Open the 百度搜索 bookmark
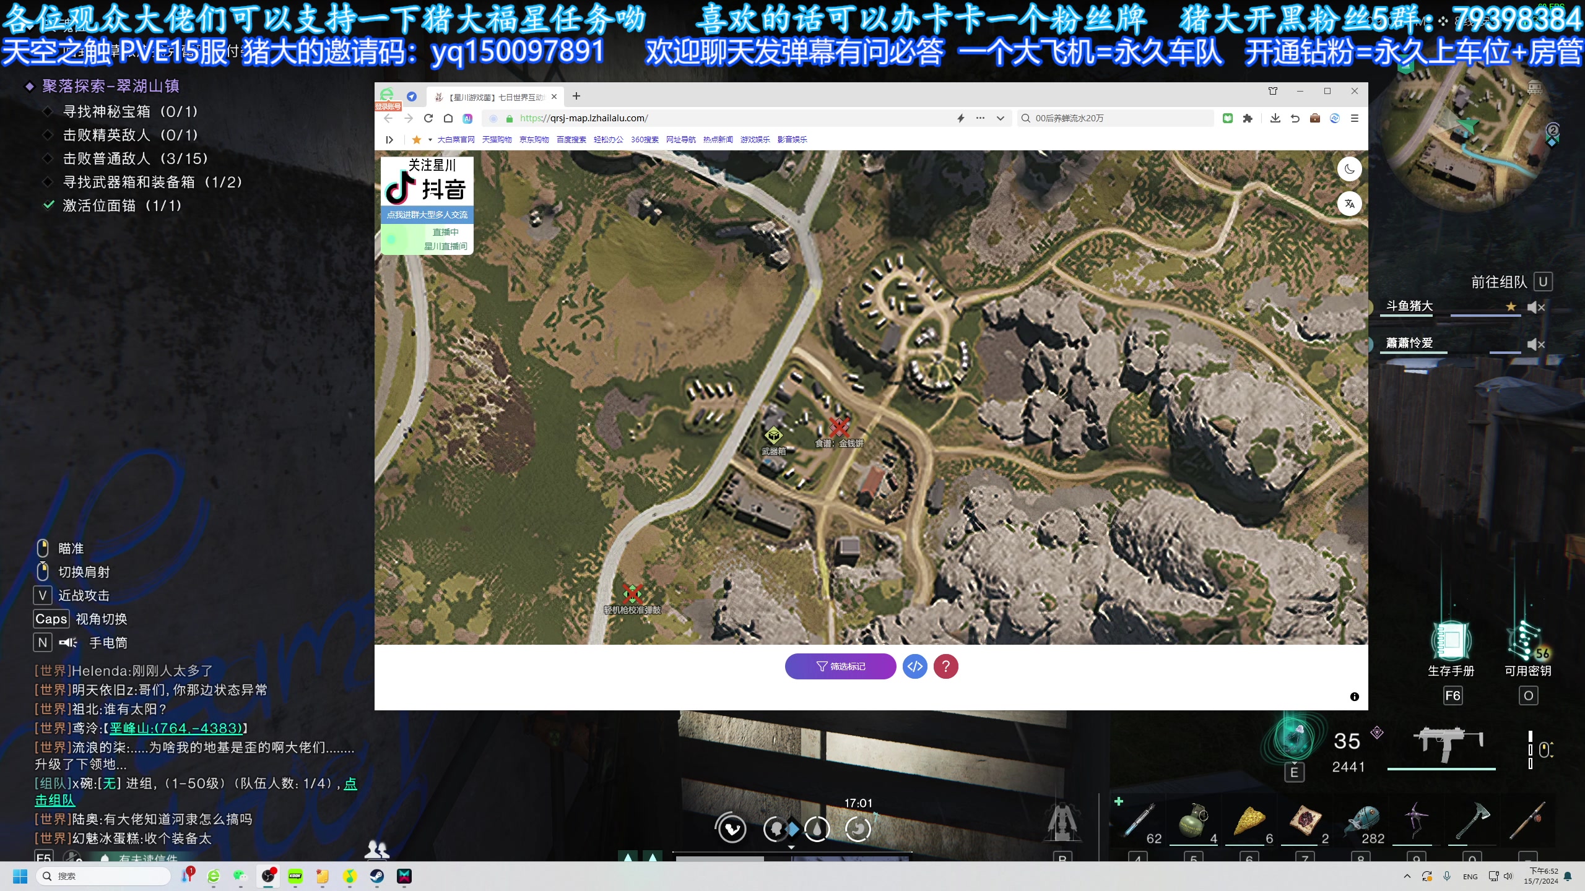The width and height of the screenshot is (1585, 891). [571, 140]
